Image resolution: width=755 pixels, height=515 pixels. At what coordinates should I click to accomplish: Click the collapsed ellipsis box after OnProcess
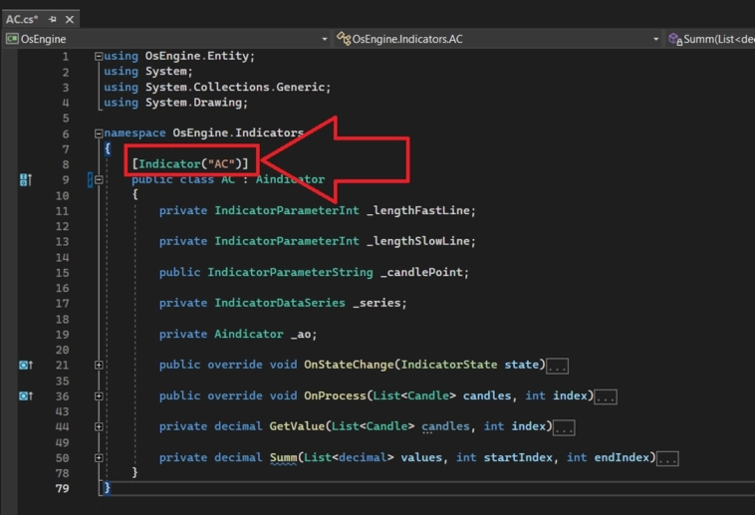[606, 397]
